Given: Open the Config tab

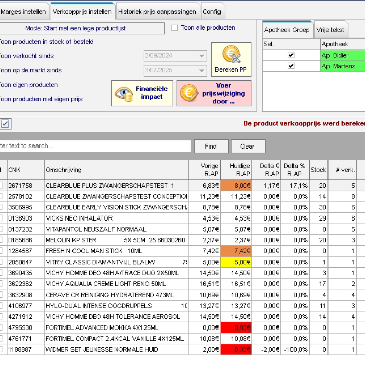Looking at the screenshot, I should pos(212,11).
